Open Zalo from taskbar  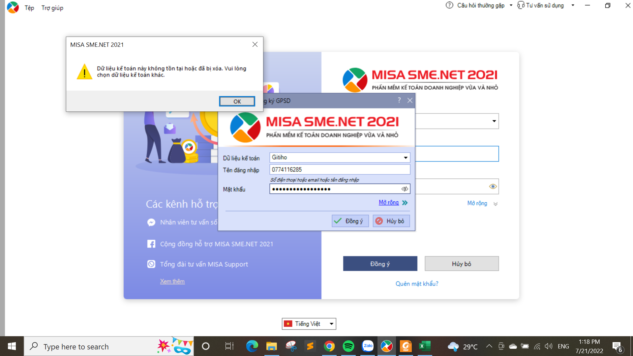[x=368, y=346]
